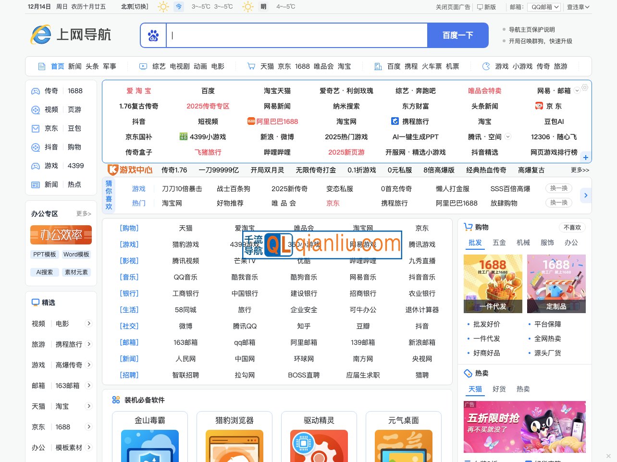Open the settings gear on the links panel

point(585,87)
